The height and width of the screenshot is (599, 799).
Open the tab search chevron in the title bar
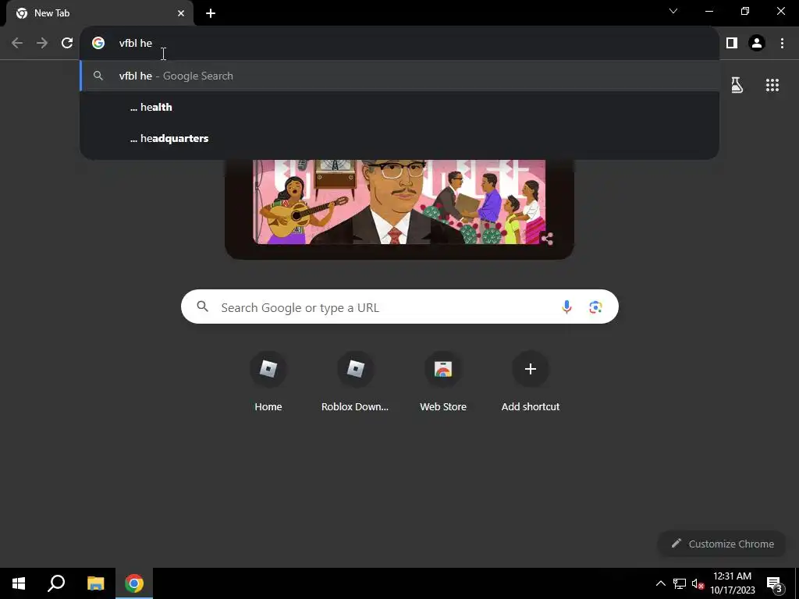coord(673,11)
